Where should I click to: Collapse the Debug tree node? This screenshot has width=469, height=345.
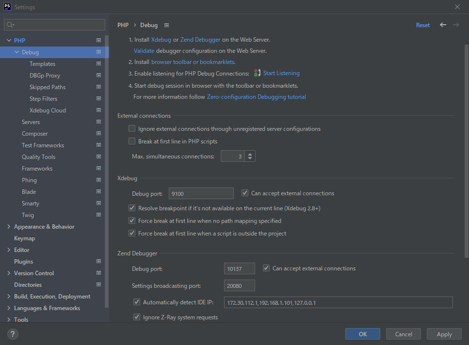pyautogui.click(x=17, y=52)
